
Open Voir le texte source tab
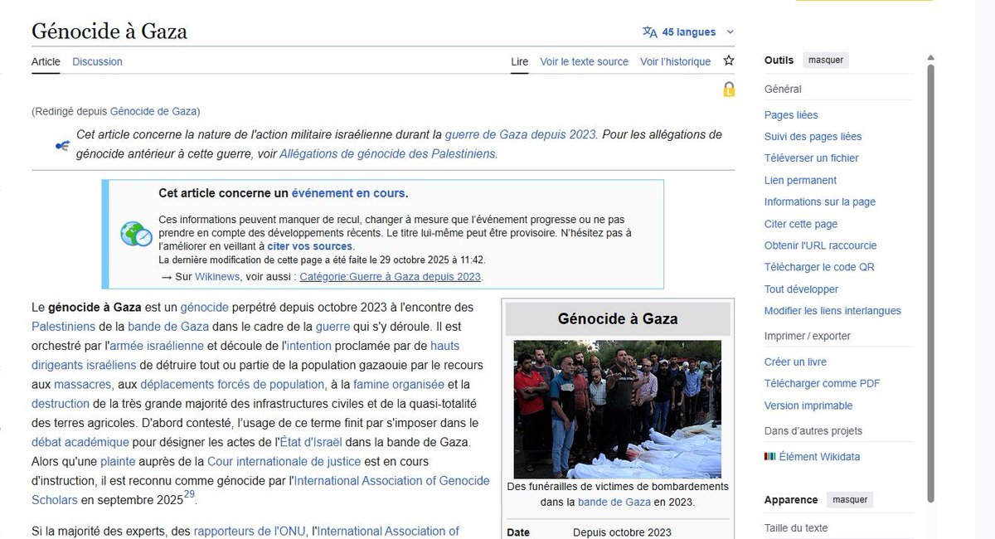coord(584,61)
